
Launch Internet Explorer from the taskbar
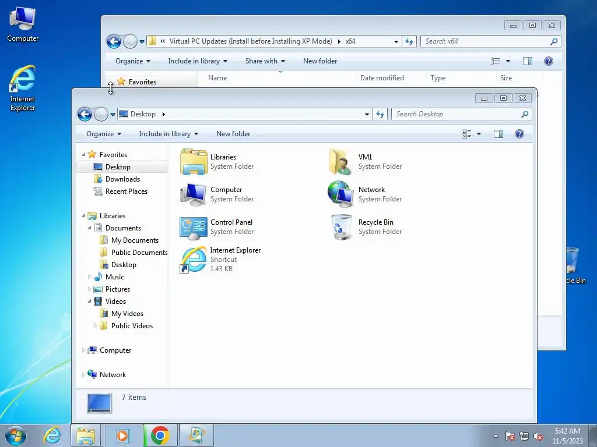click(x=52, y=435)
